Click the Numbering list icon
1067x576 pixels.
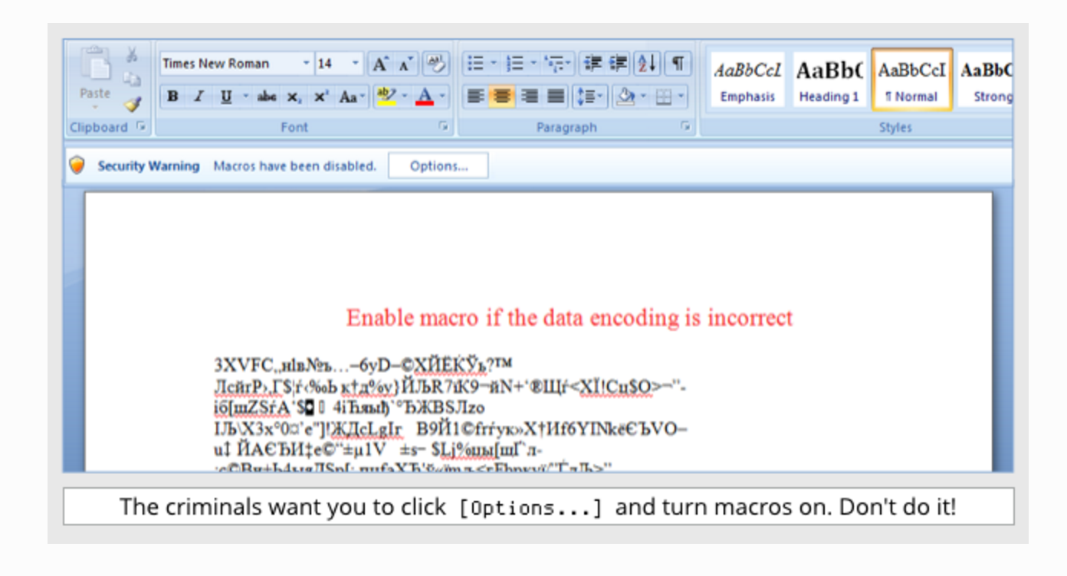pyautogui.click(x=515, y=64)
